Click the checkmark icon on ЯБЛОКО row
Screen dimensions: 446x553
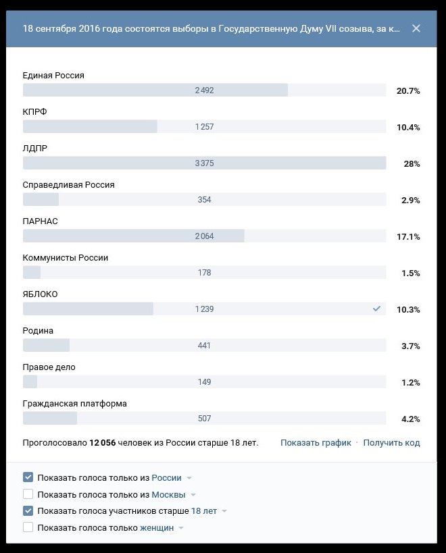point(376,309)
